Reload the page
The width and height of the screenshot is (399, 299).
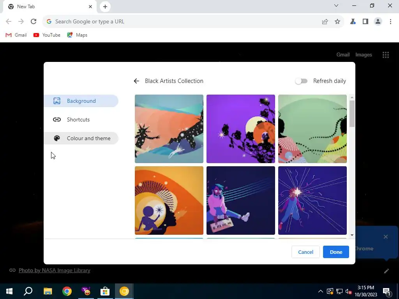[34, 22]
